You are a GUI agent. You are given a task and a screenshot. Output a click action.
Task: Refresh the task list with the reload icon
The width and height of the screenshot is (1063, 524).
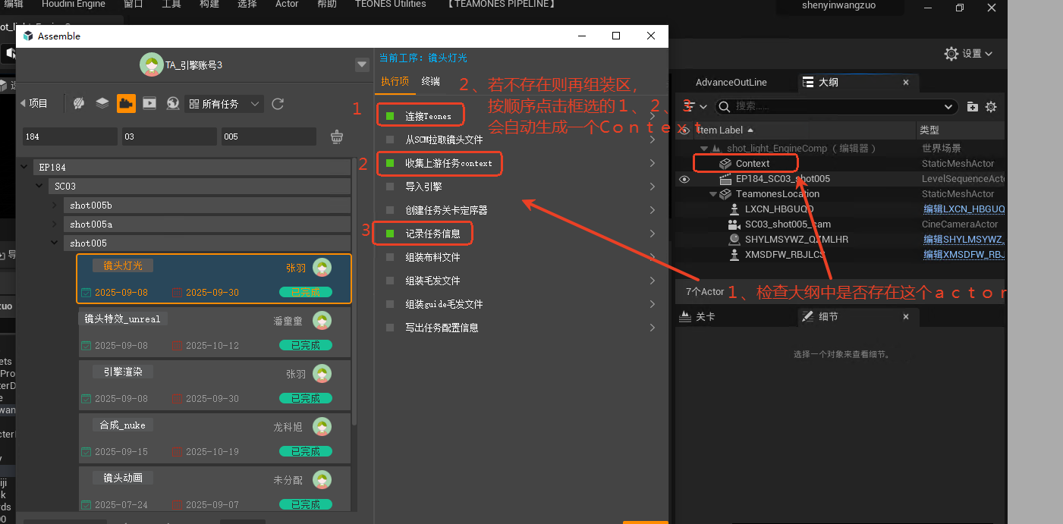[x=278, y=104]
